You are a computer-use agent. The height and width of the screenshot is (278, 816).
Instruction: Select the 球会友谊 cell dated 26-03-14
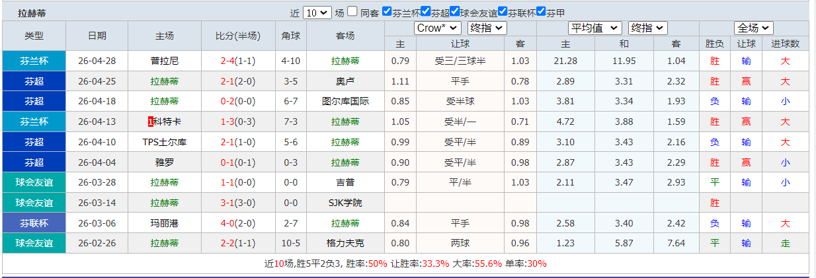pyautogui.click(x=34, y=203)
